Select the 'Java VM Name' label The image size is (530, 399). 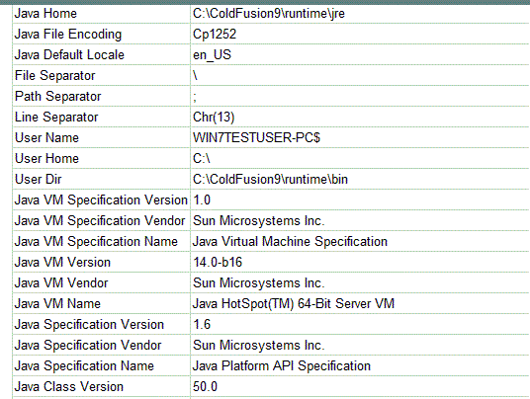pyautogui.click(x=57, y=304)
